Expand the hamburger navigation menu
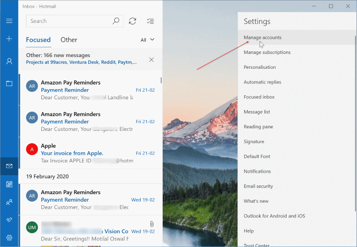 tap(9, 21)
